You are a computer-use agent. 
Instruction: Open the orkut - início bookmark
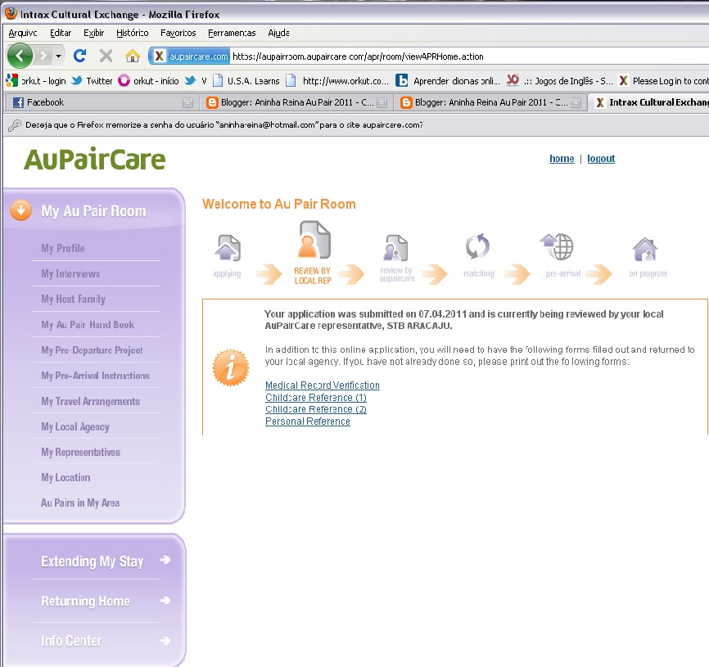[x=149, y=81]
